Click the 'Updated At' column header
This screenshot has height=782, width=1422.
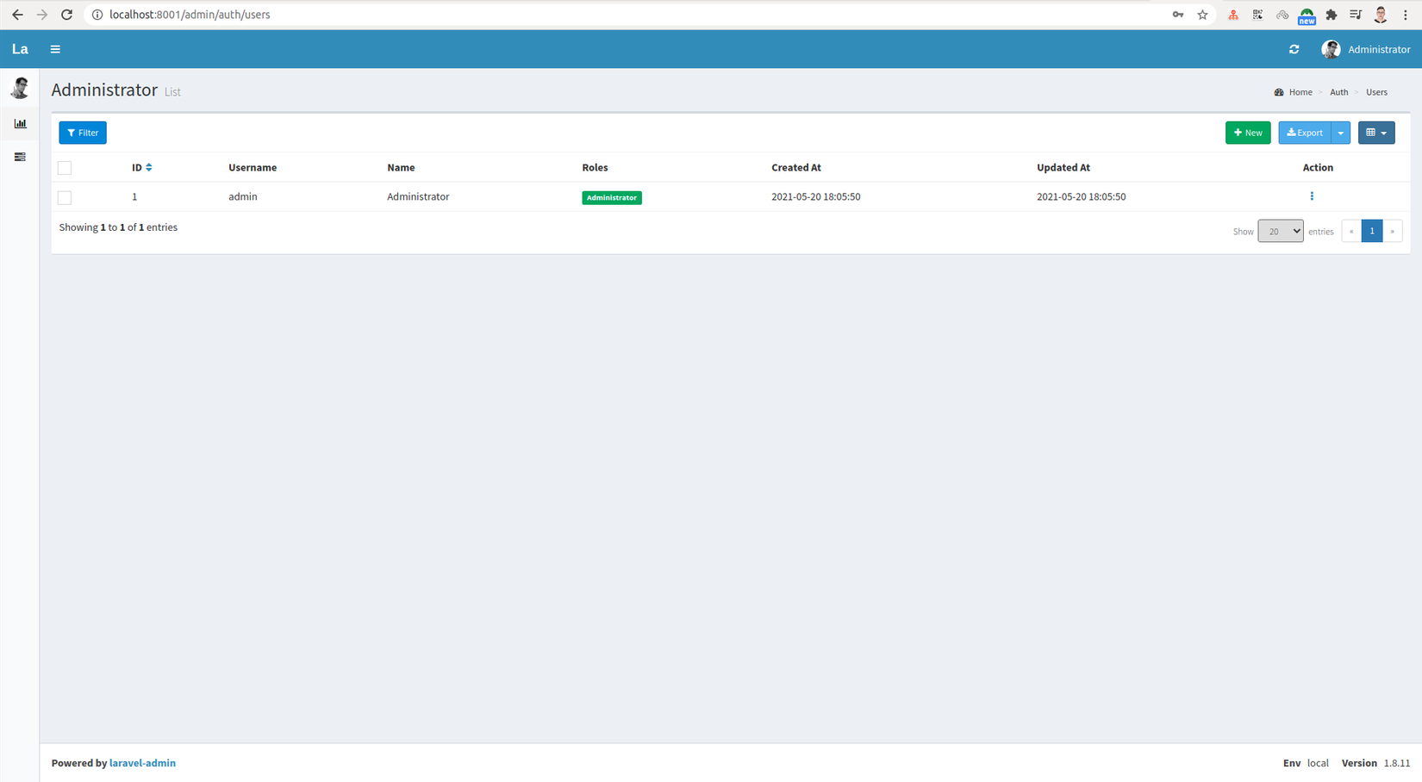[1063, 167]
